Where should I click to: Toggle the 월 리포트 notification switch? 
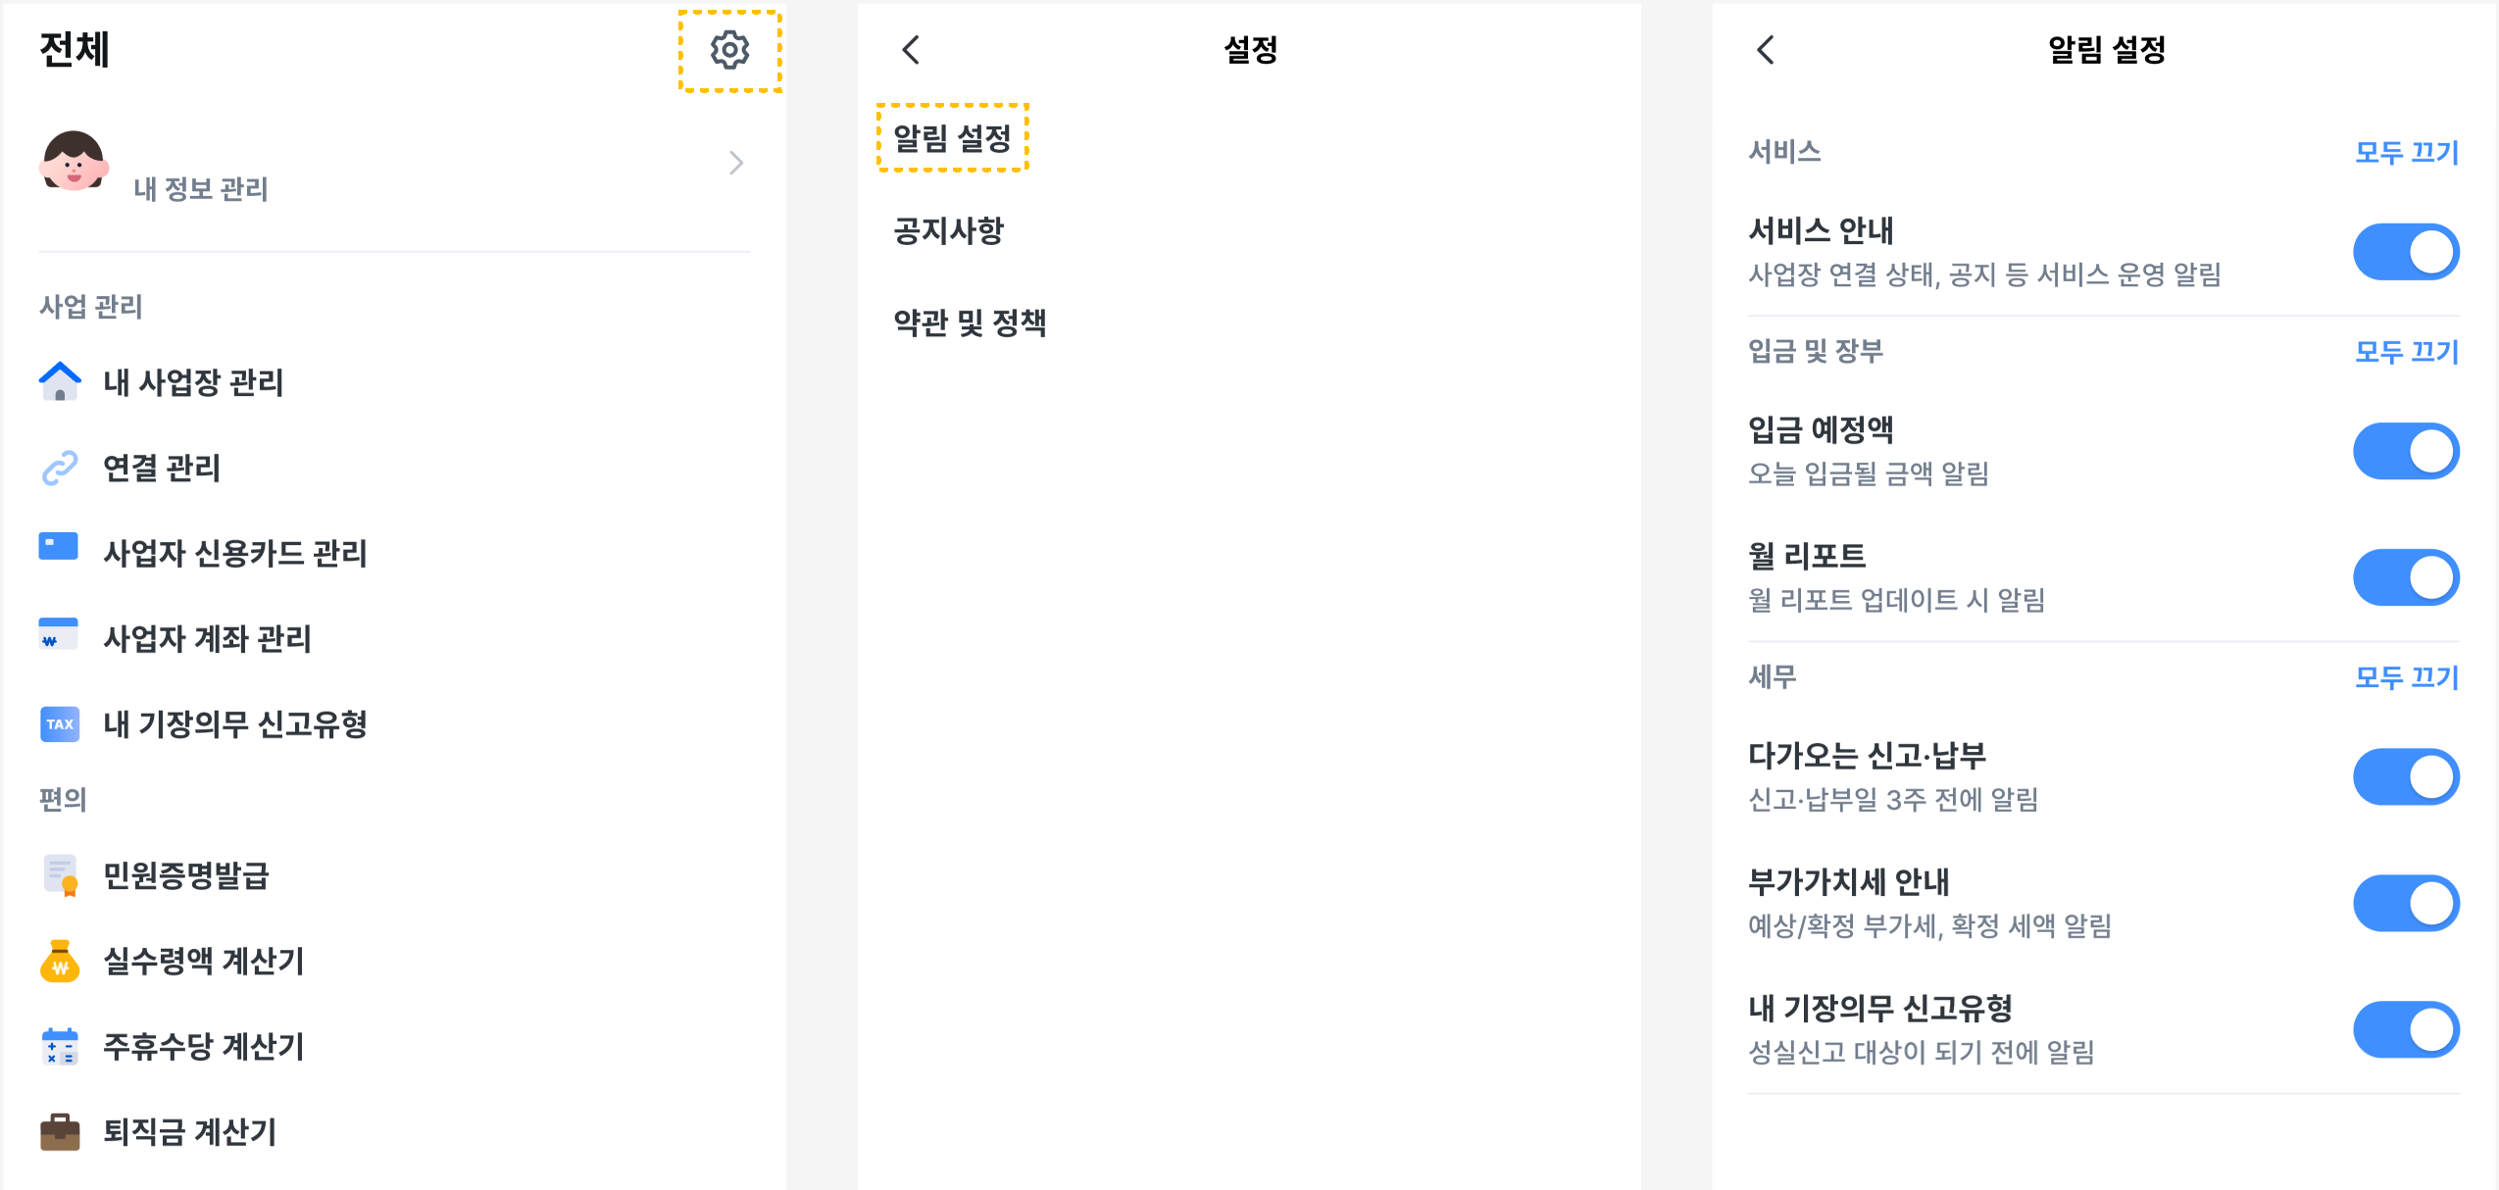[2406, 577]
